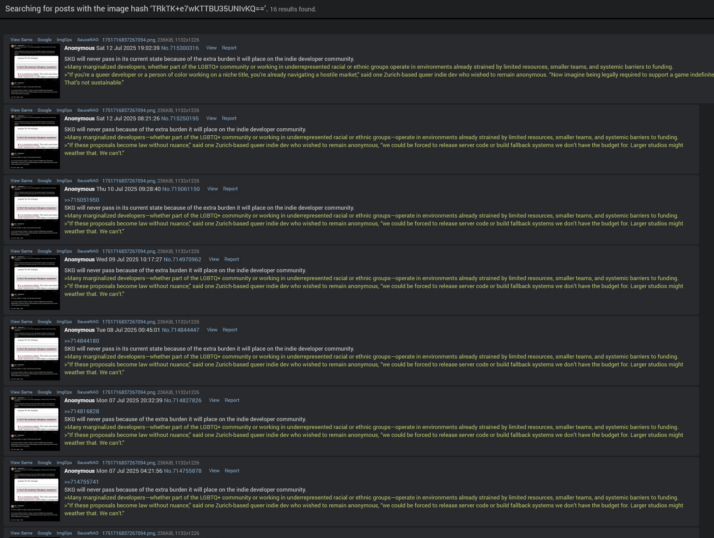
Task: Click Google link above post No.715061150
Action: [x=44, y=181]
